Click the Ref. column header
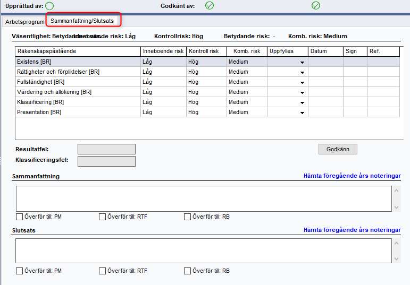Screen dimensions: 410x285 383,51
